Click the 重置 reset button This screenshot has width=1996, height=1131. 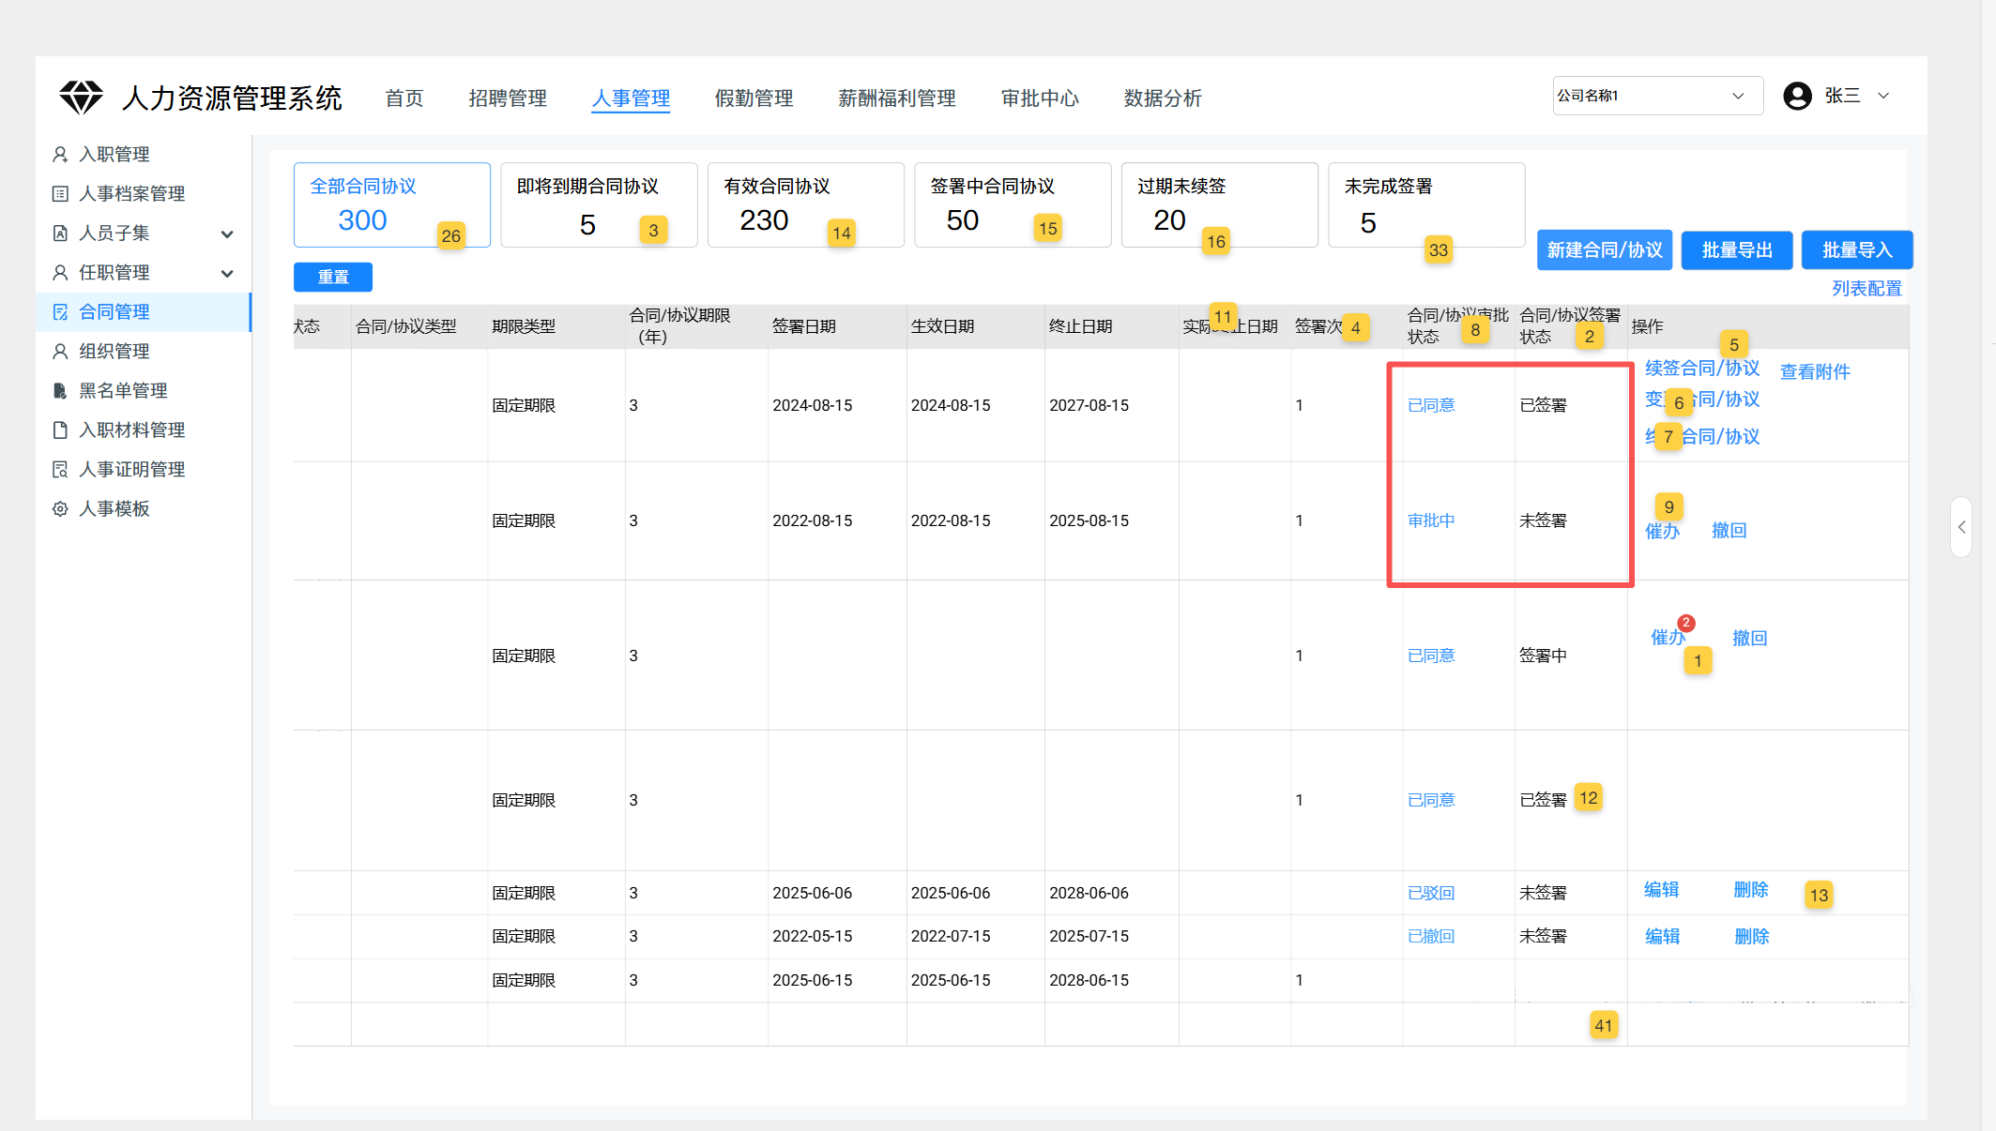(x=332, y=277)
